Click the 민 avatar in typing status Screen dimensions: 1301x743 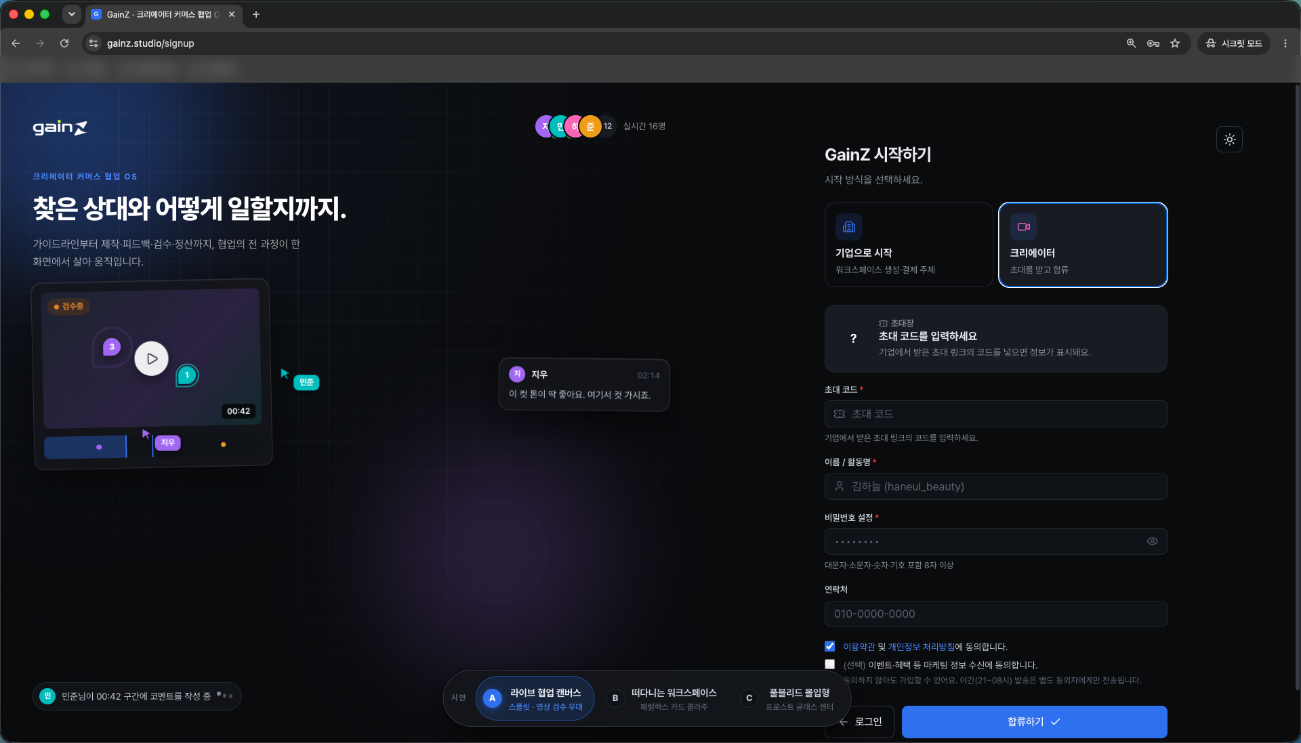click(x=47, y=696)
